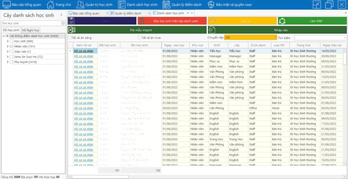Click the pin icon on Danh sách học sinh tab
The height and width of the screenshot is (179, 348).
(188, 13)
